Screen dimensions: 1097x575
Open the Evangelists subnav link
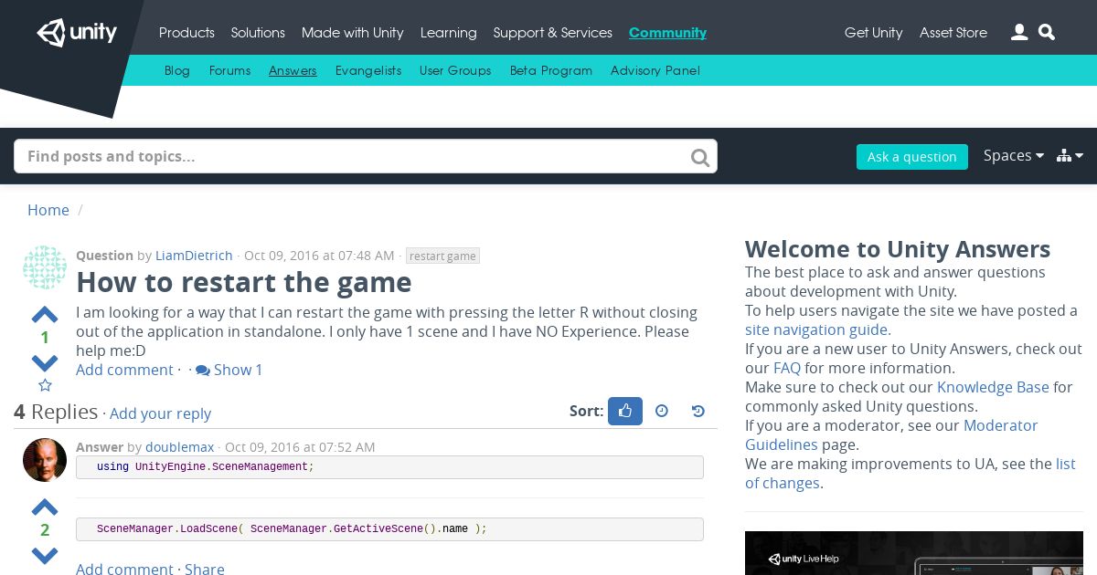(x=368, y=70)
